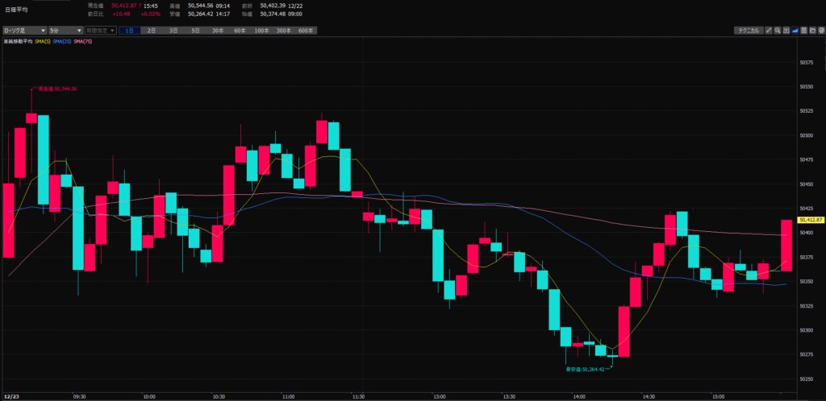Switch the range to 2日

pos(151,31)
